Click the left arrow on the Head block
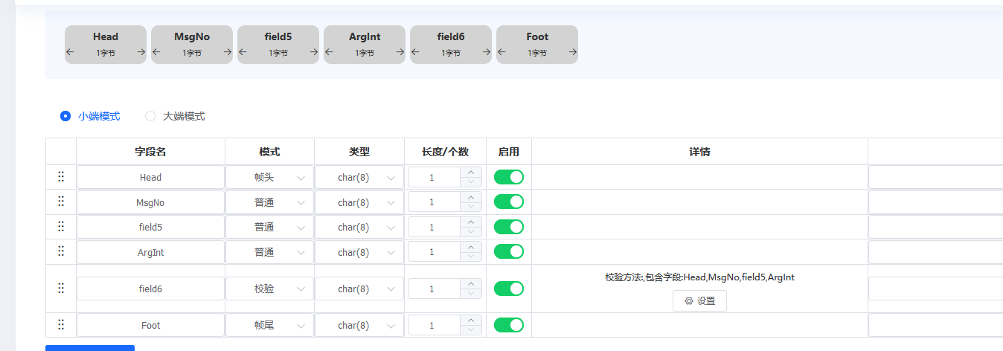This screenshot has width=1003, height=351. click(x=70, y=52)
